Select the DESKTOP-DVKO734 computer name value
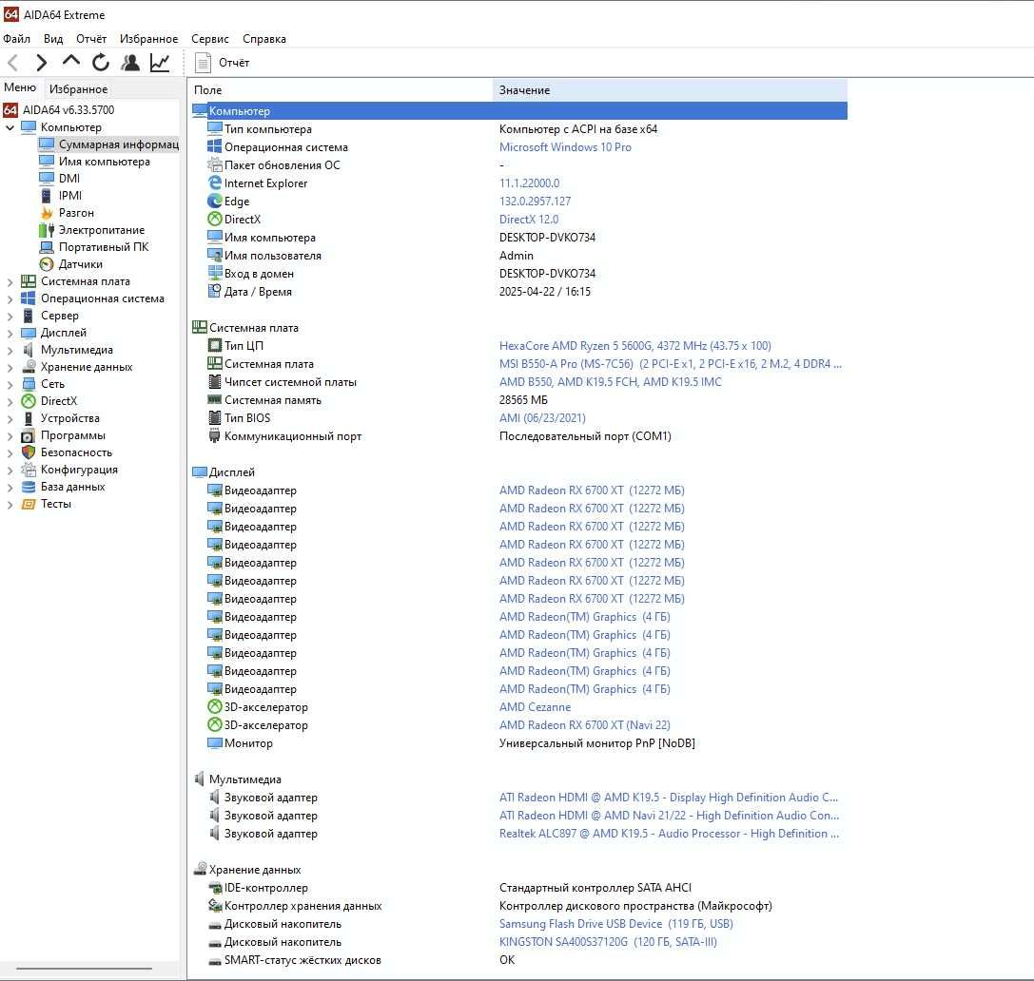Image resolution: width=1034 pixels, height=981 pixels. point(547,238)
